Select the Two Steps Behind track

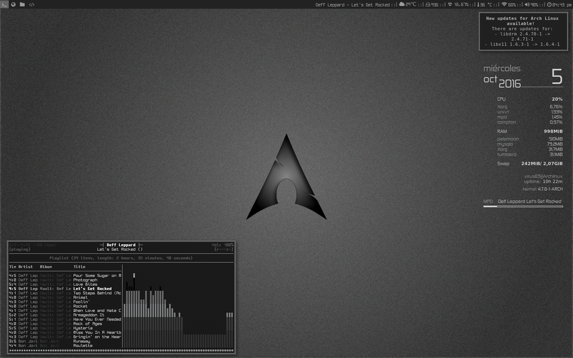[65, 293]
